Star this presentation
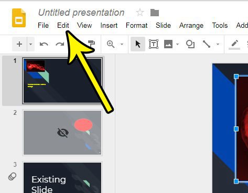The height and width of the screenshot is (193, 248). [140, 13]
